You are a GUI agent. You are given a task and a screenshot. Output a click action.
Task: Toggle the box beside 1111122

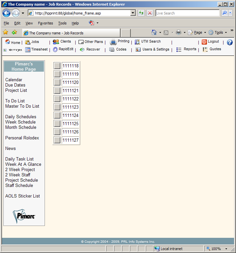(x=57, y=99)
